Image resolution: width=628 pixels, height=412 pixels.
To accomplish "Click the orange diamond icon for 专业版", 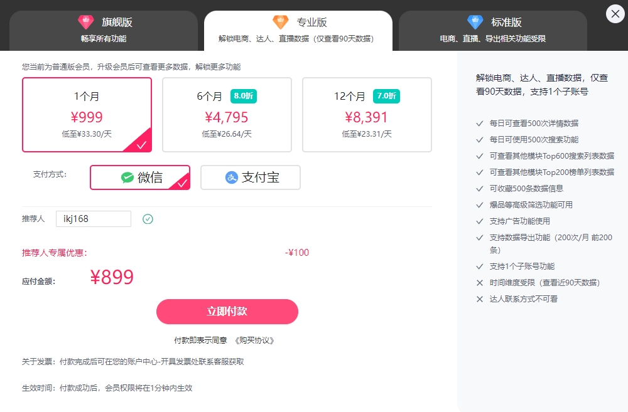I will tap(280, 23).
